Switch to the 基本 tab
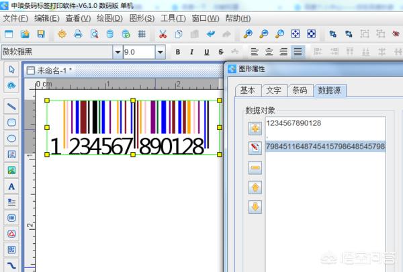This screenshot has height=272, width=403. point(248,90)
